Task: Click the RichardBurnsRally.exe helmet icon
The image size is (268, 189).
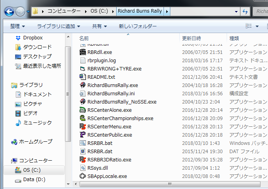Action: [x=83, y=85]
